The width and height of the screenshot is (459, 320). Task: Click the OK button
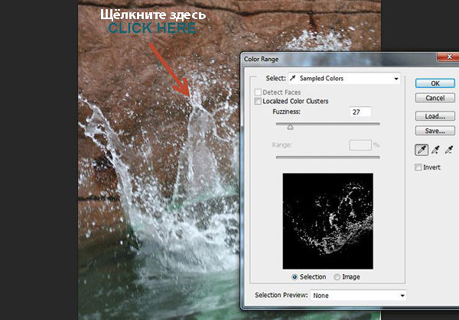(x=435, y=83)
